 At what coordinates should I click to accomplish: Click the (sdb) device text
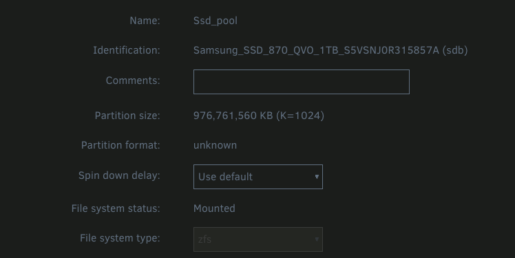click(x=455, y=50)
